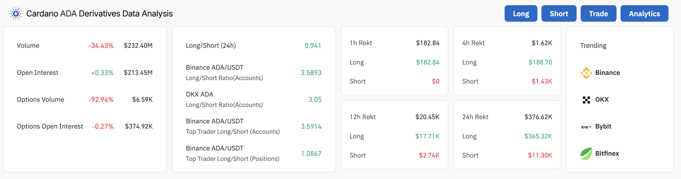Image resolution: width=681 pixels, height=179 pixels.
Task: Click the Binance logo icon
Action: click(x=586, y=73)
